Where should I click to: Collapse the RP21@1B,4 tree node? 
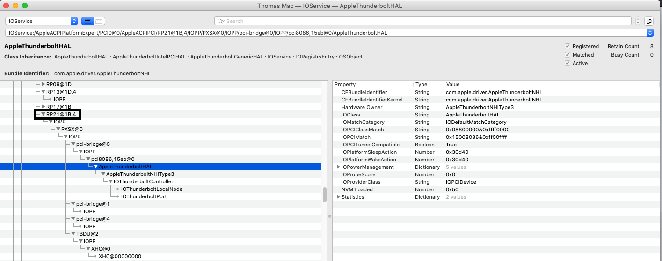pyautogui.click(x=43, y=114)
